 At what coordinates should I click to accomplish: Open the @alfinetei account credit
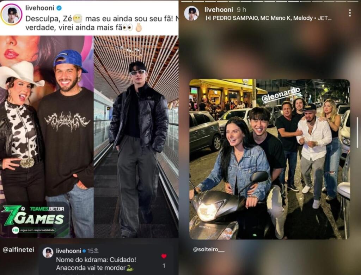[18, 250]
